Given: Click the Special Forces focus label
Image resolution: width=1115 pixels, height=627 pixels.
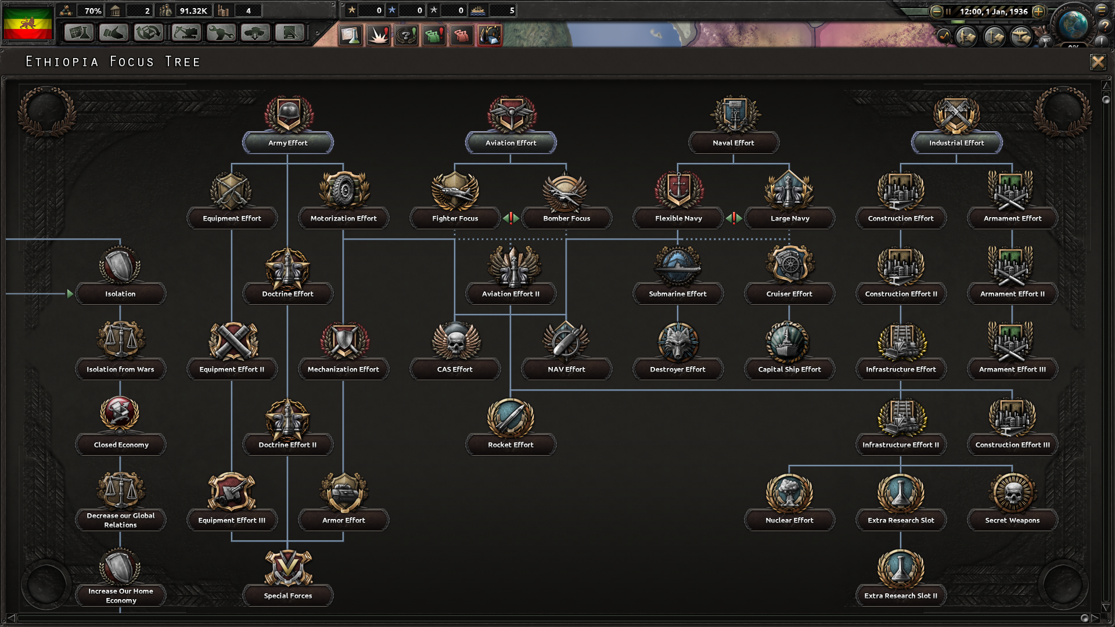Looking at the screenshot, I should pyautogui.click(x=287, y=596).
